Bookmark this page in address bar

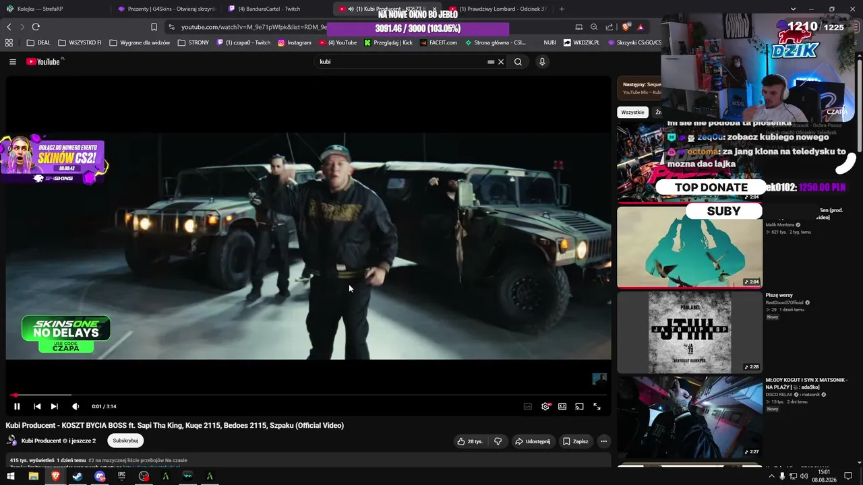coord(154,27)
